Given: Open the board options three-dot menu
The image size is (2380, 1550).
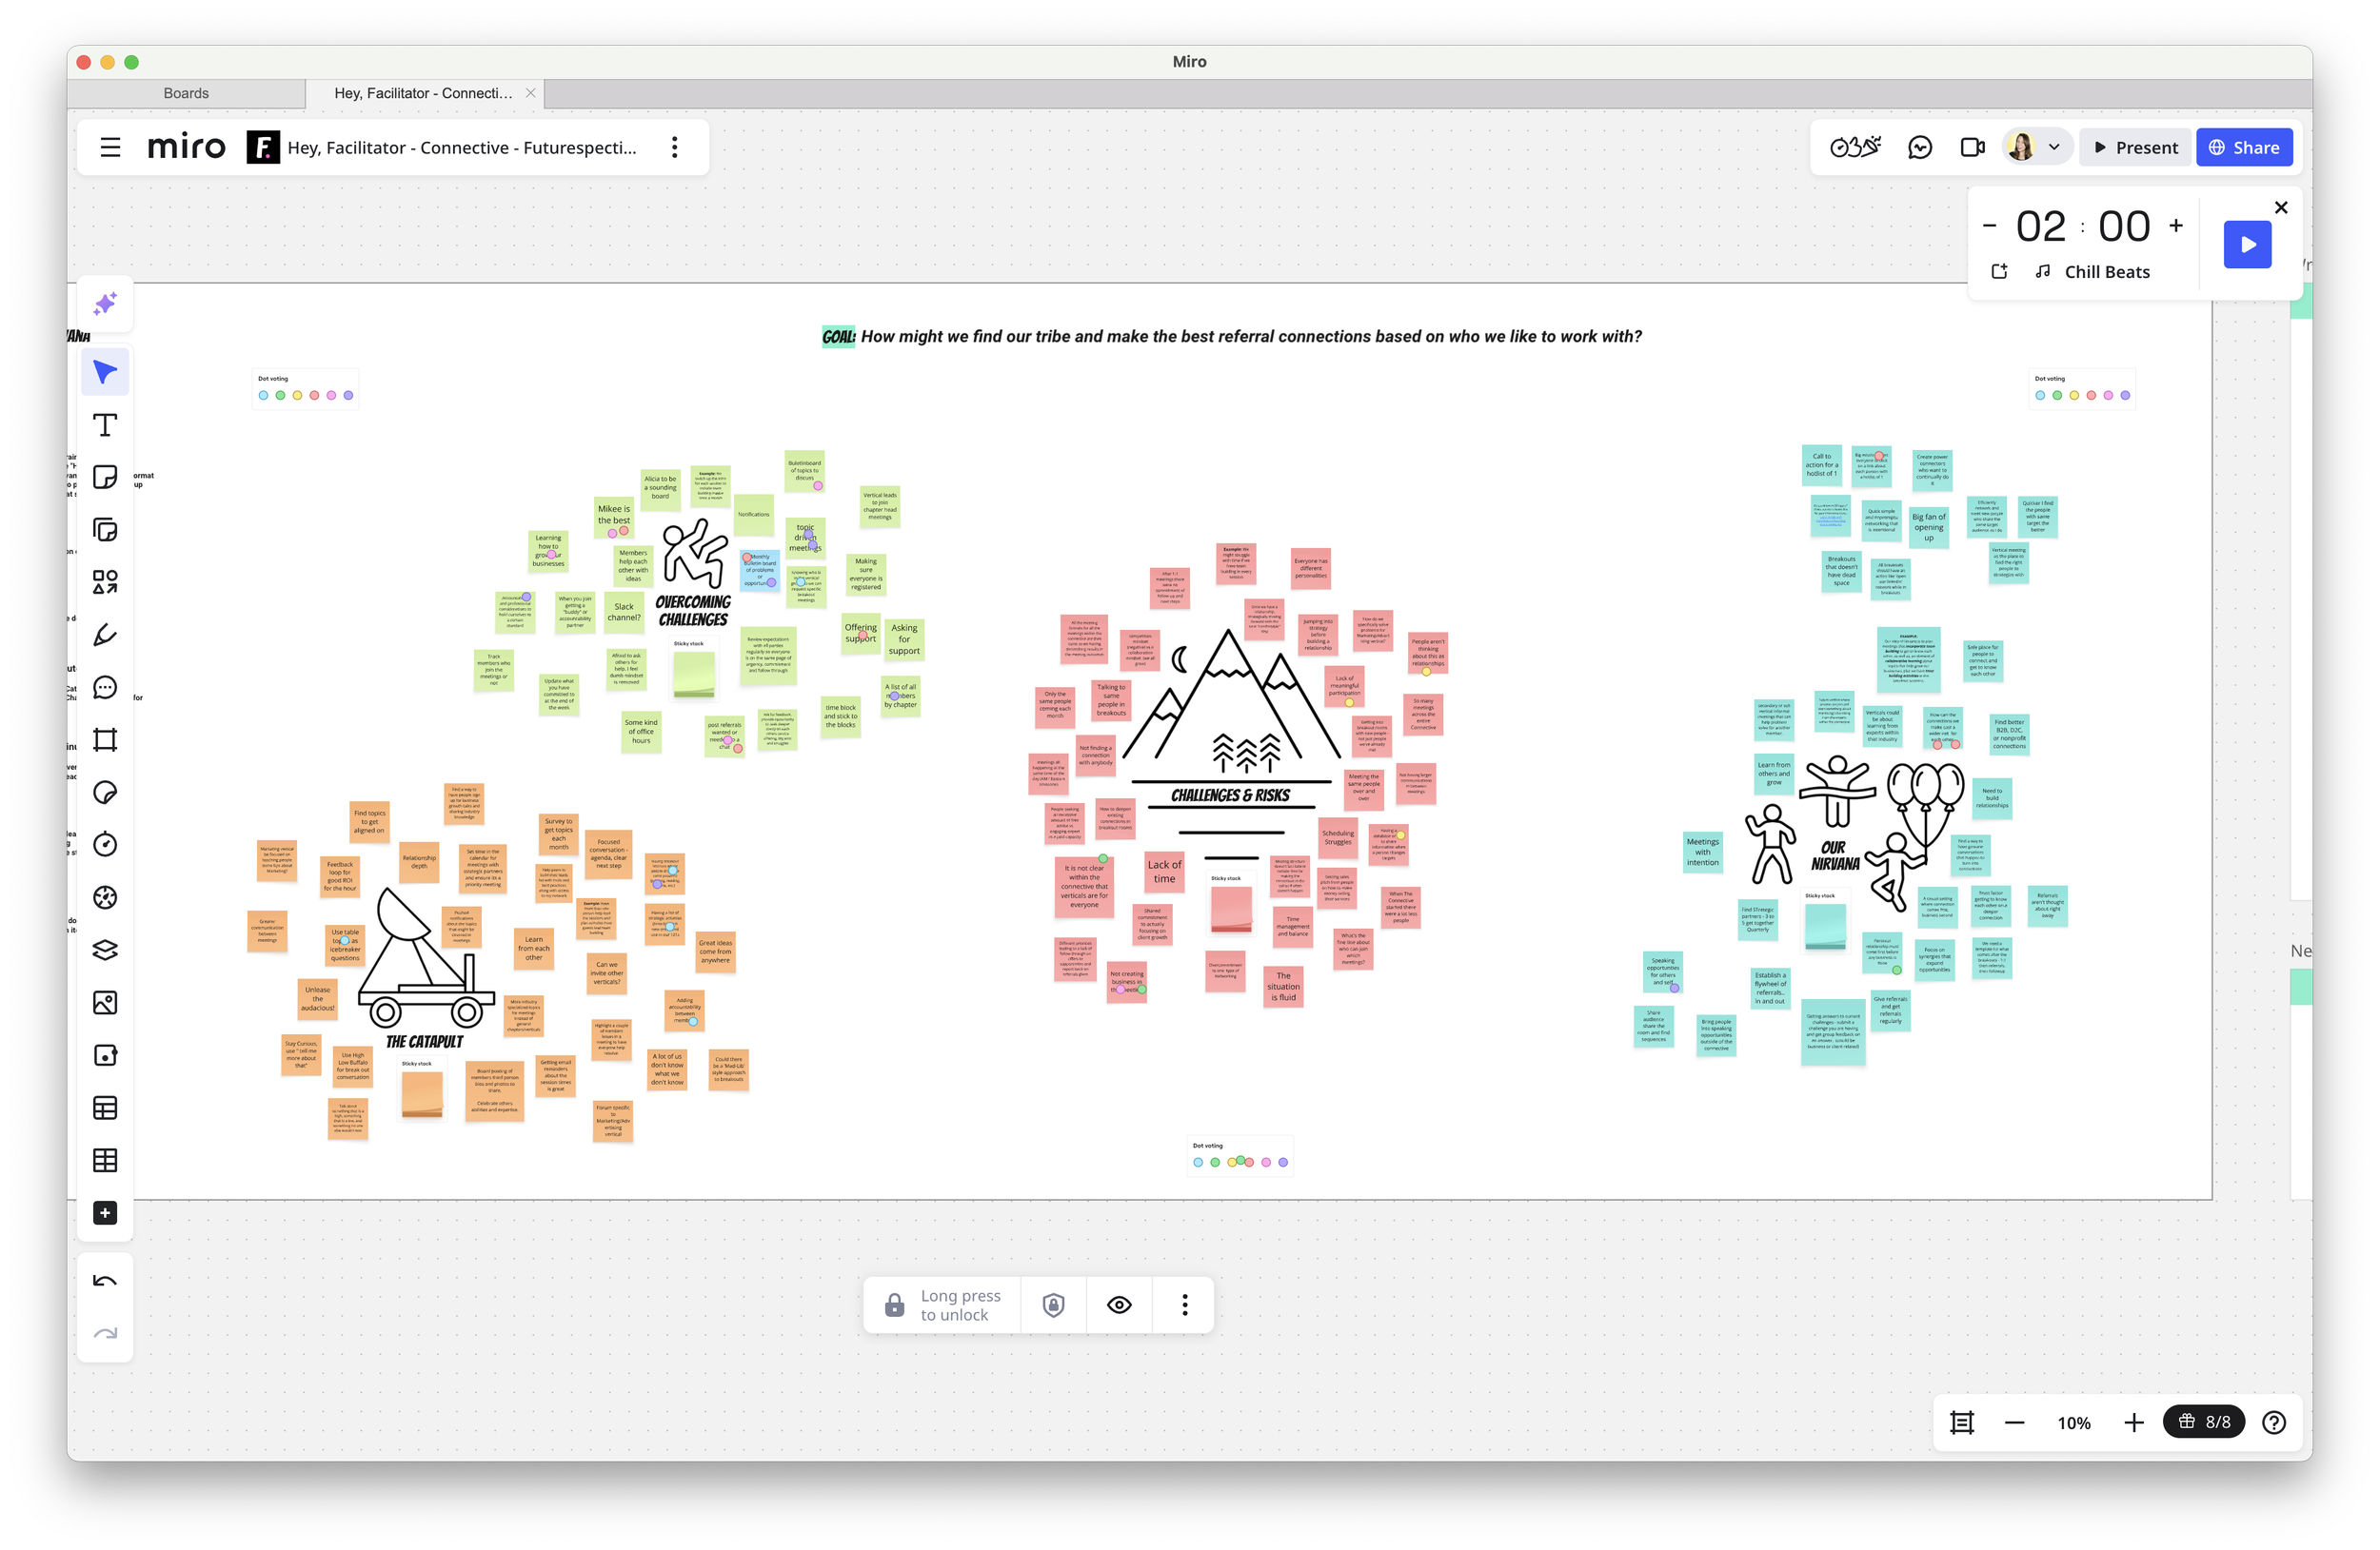Looking at the screenshot, I should (675, 147).
